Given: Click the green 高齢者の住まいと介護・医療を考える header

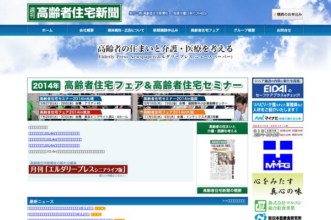Looking at the screenshot, I should [x=222, y=128].
